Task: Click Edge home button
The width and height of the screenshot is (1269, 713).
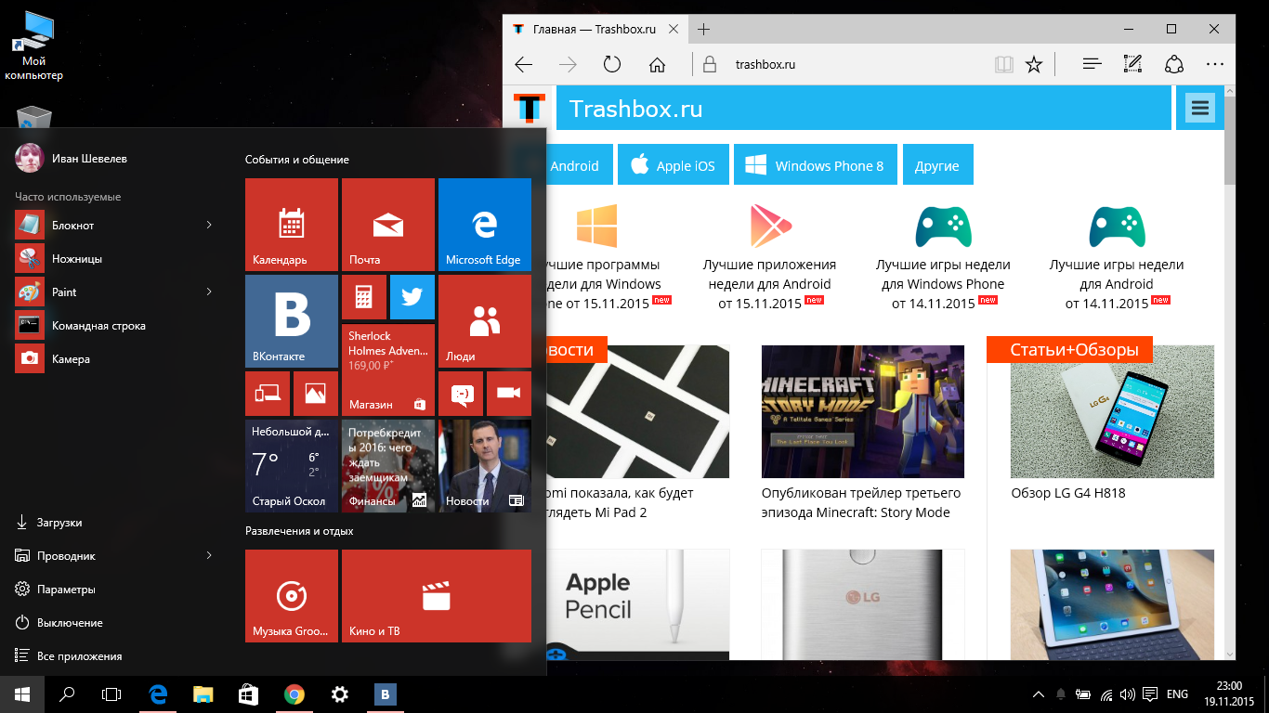Action: coord(657,64)
